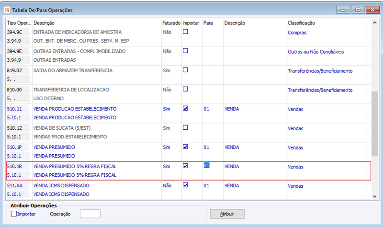Click the Atribuir button

(227, 214)
